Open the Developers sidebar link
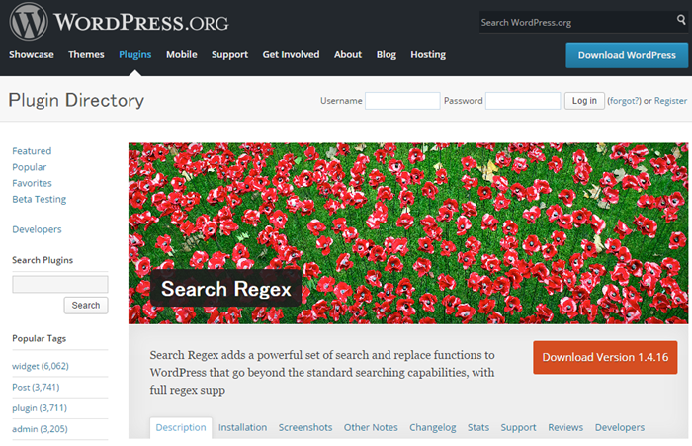692x446 pixels. tap(37, 229)
